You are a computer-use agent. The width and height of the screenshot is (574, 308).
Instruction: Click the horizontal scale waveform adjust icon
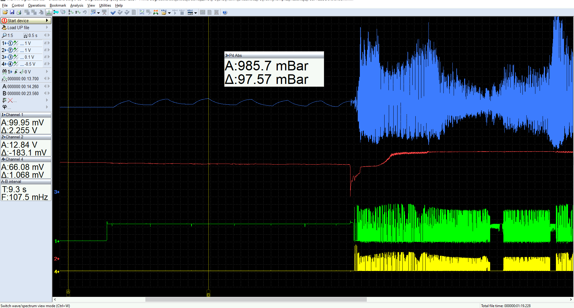[x=78, y=12]
